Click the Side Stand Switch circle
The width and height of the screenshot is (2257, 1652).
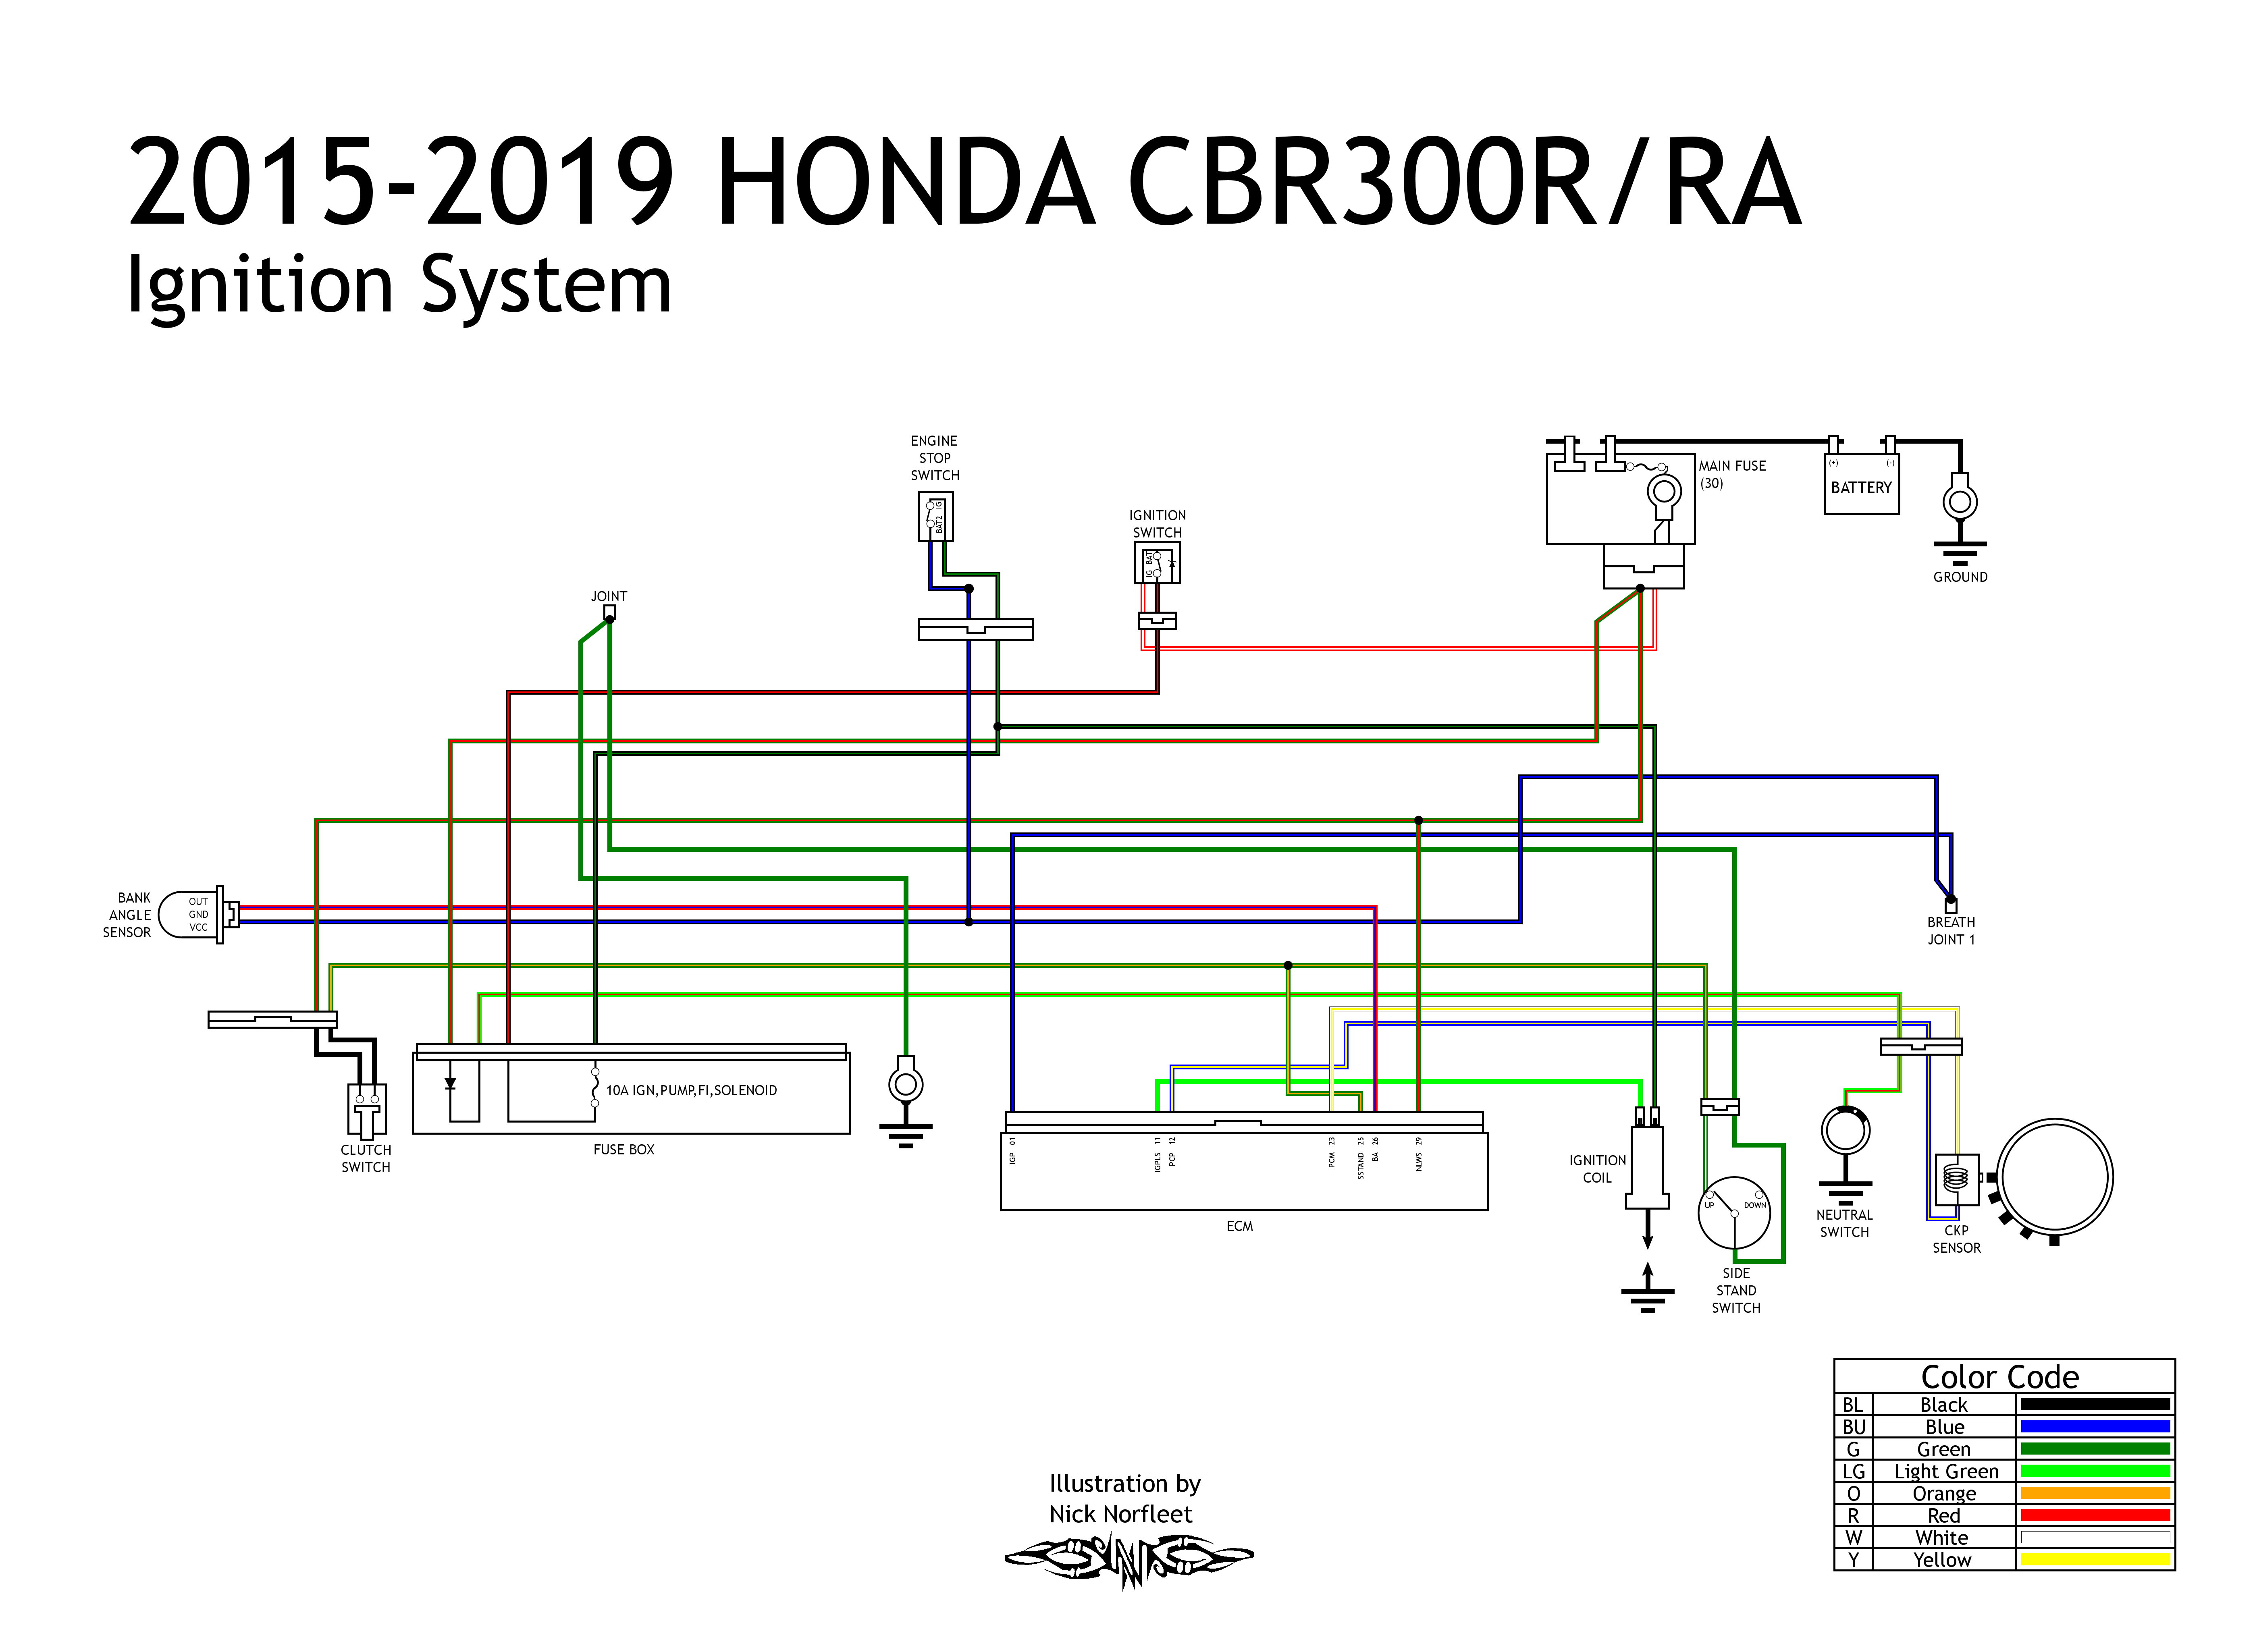click(1734, 1212)
